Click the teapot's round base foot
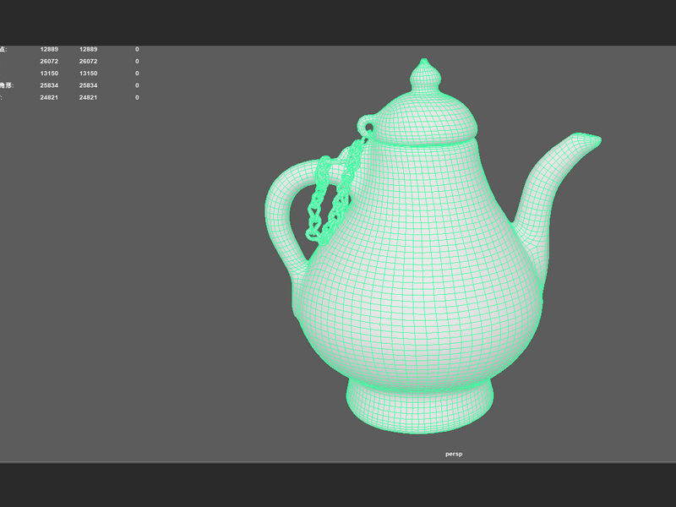The image size is (676, 507). click(x=420, y=406)
